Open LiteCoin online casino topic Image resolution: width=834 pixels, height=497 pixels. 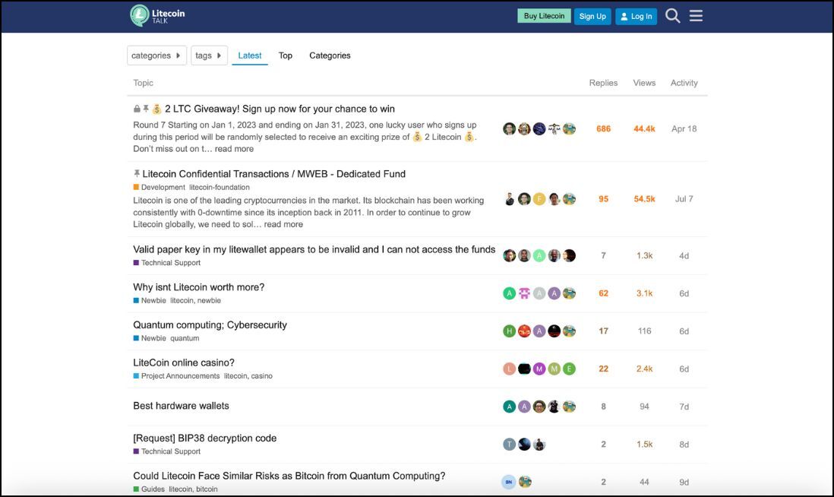(x=184, y=363)
